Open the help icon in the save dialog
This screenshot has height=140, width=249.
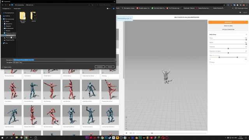[x=114, y=9]
